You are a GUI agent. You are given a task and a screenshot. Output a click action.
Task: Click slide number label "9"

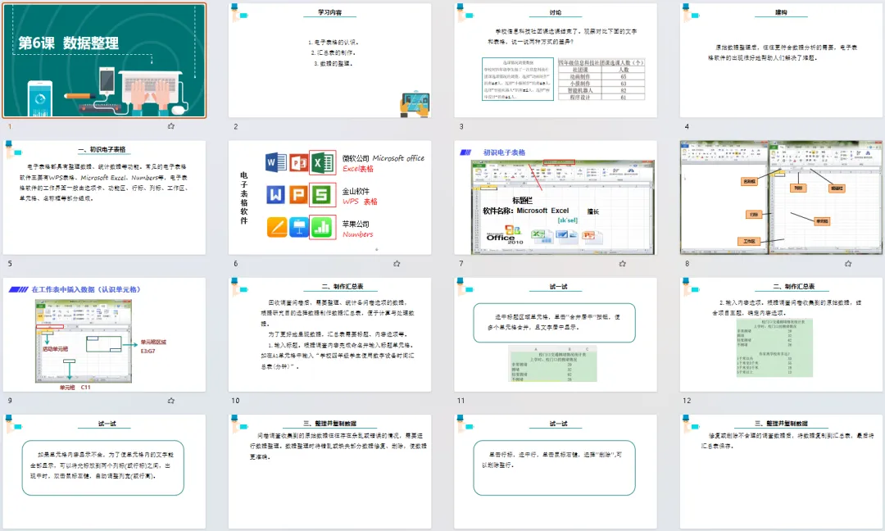coord(10,401)
